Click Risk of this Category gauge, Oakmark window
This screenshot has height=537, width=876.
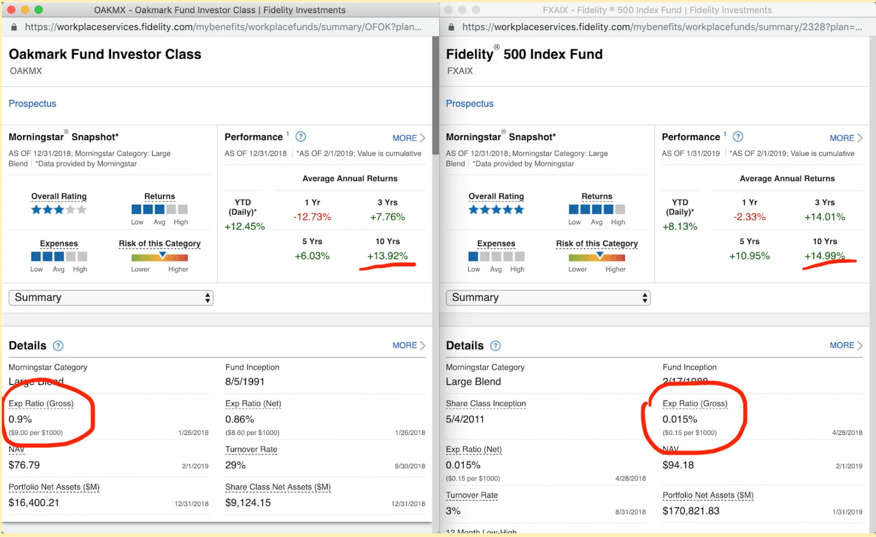pos(159,257)
